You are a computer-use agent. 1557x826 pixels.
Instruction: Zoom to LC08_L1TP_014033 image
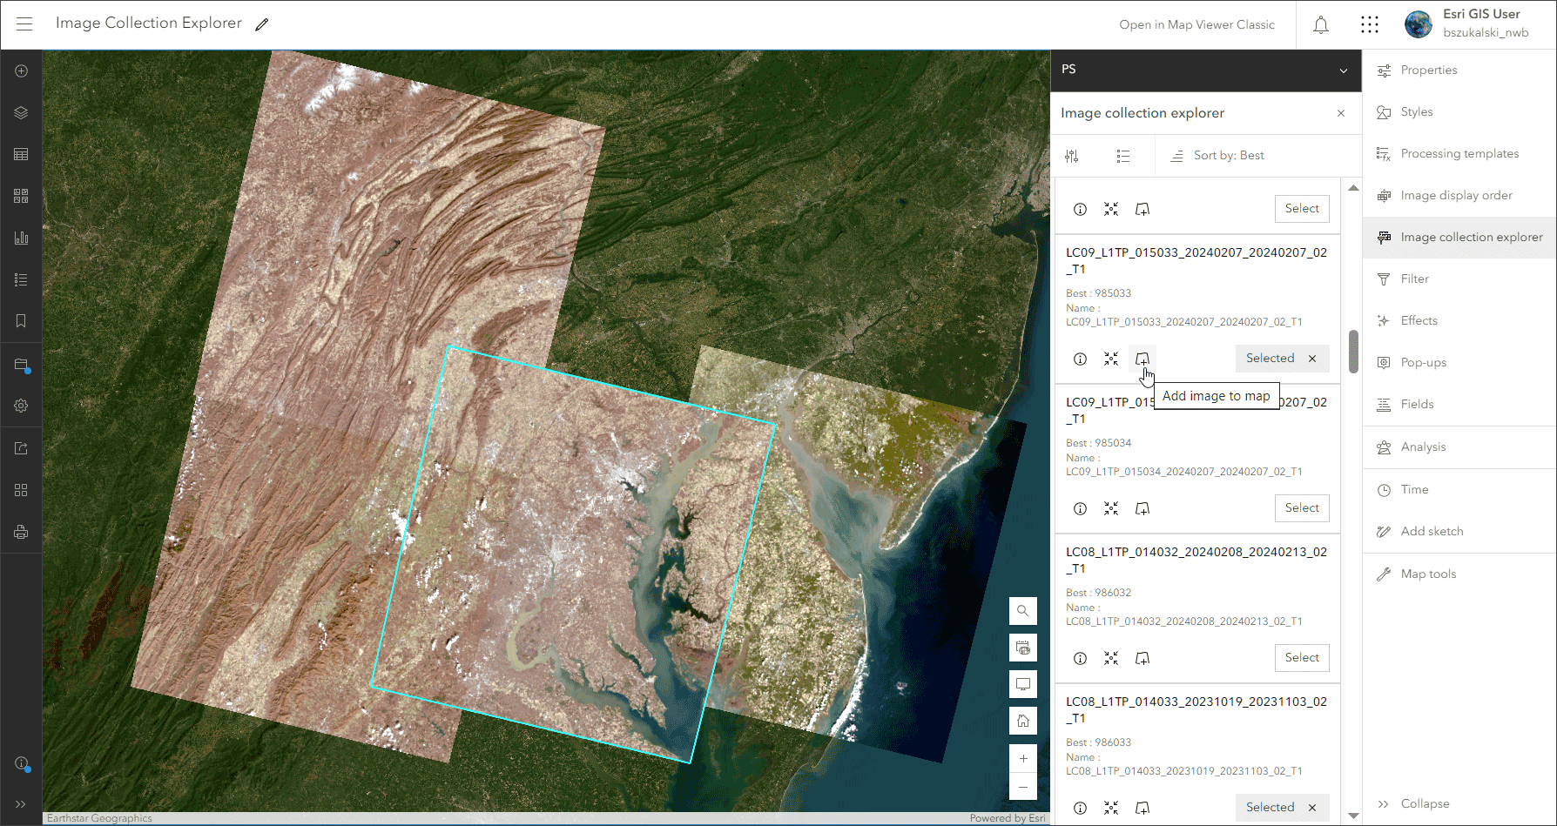[x=1111, y=808]
